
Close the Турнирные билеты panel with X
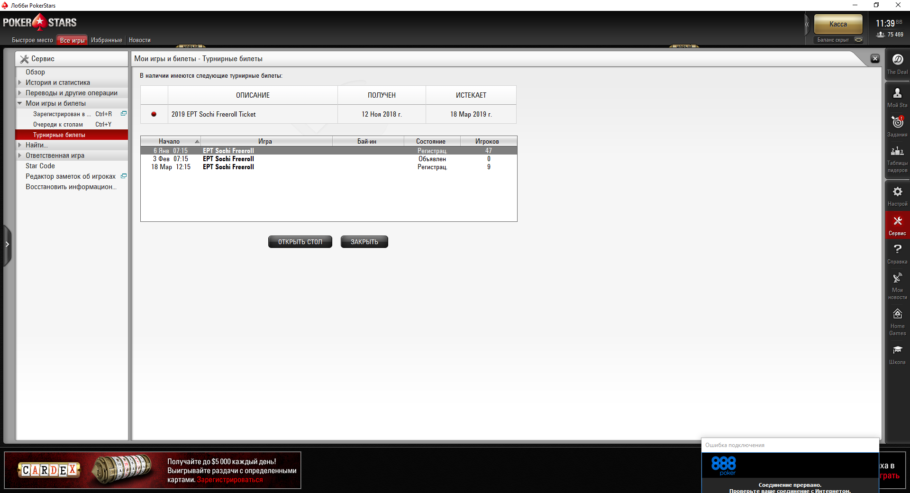tap(875, 59)
